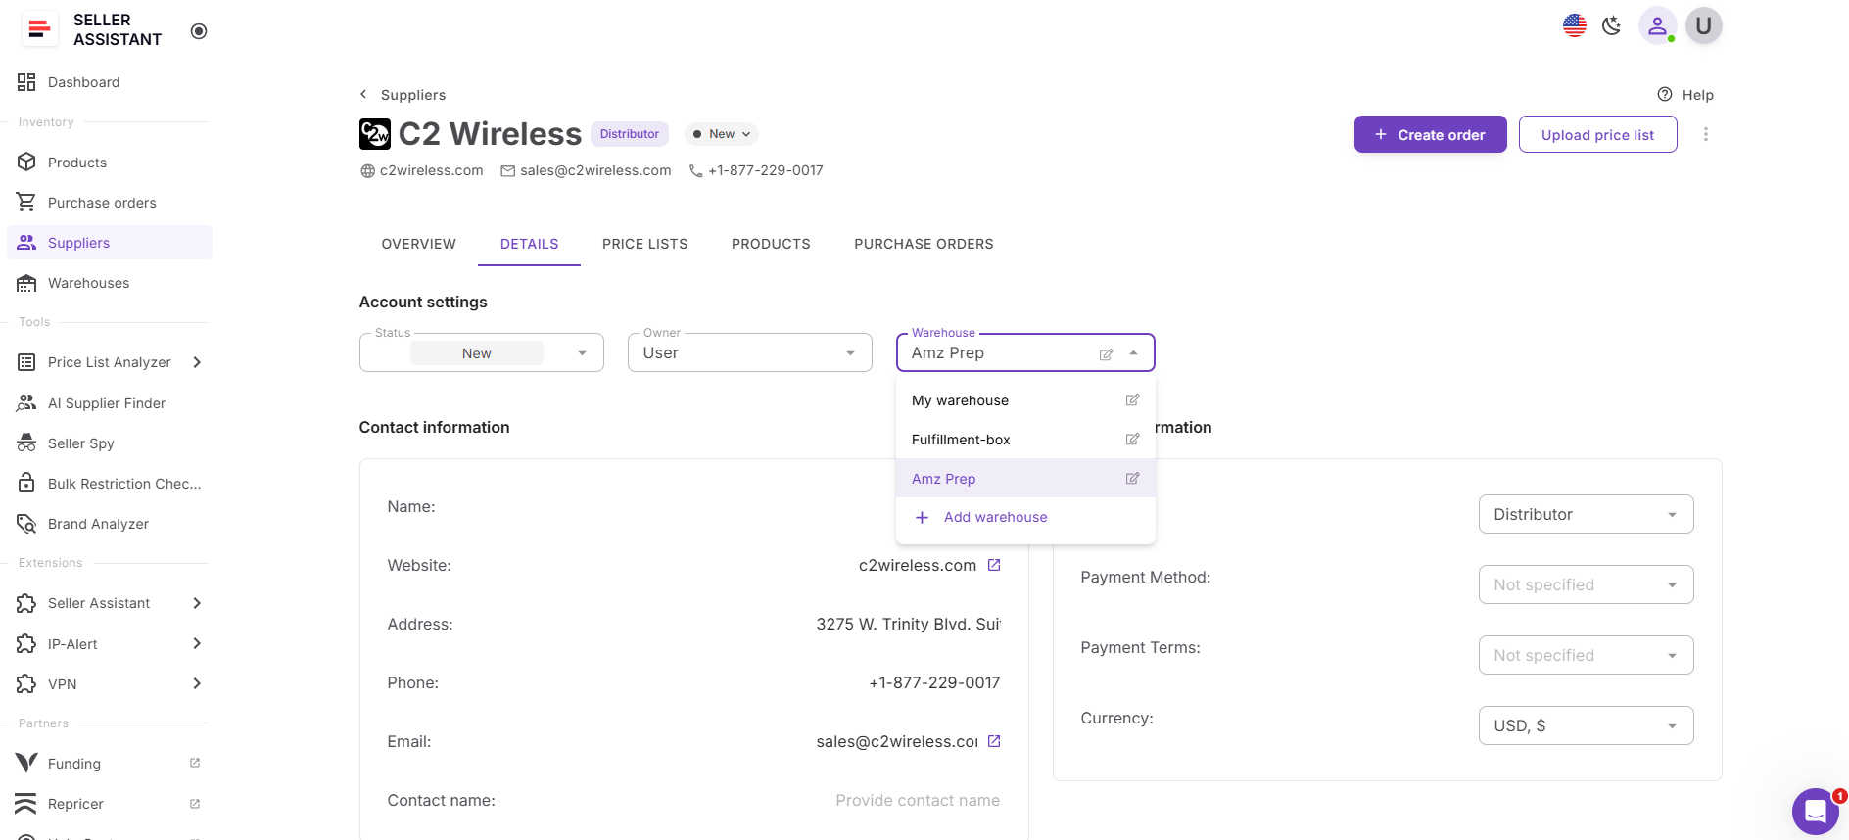1849x840 pixels.
Task: Open the Status dropdown in Account settings
Action: pyautogui.click(x=481, y=352)
